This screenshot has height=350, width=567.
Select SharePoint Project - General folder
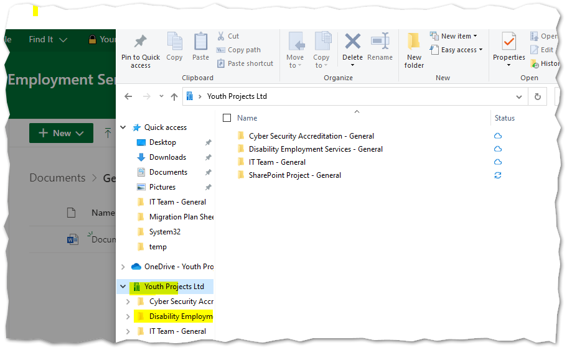(295, 175)
